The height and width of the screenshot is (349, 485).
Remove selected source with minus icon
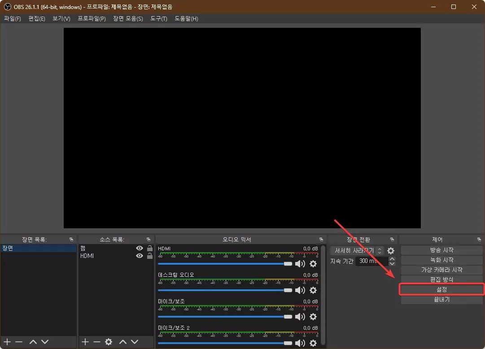click(97, 342)
